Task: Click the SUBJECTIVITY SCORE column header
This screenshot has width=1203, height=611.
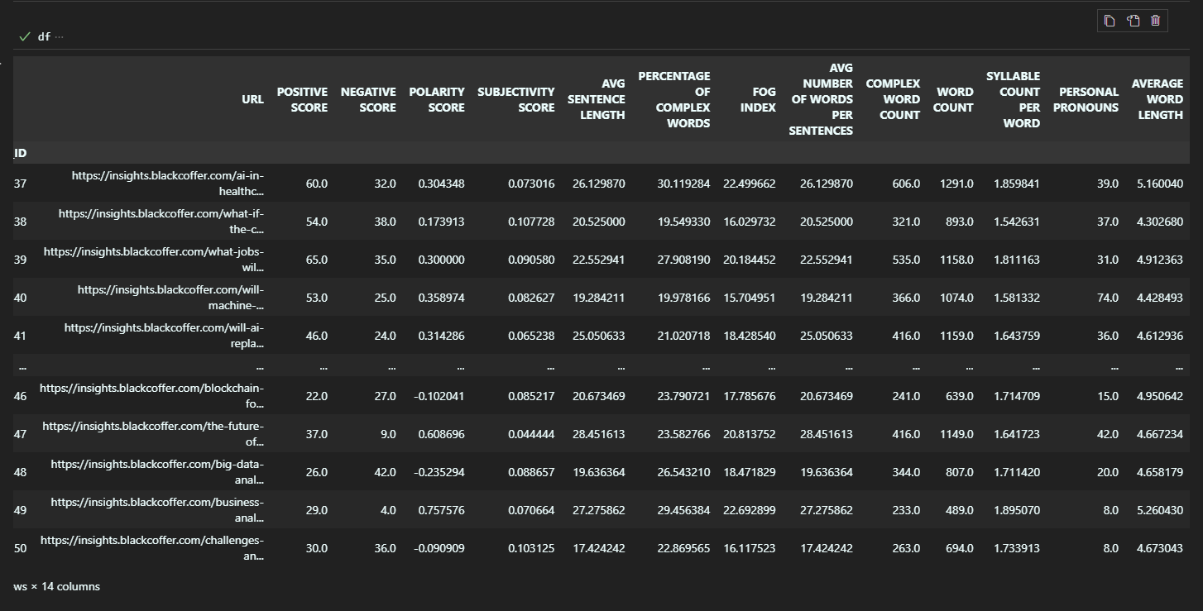Action: tap(516, 99)
